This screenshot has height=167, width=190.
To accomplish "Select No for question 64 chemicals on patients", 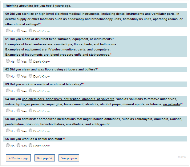I will [x=8, y=111].
